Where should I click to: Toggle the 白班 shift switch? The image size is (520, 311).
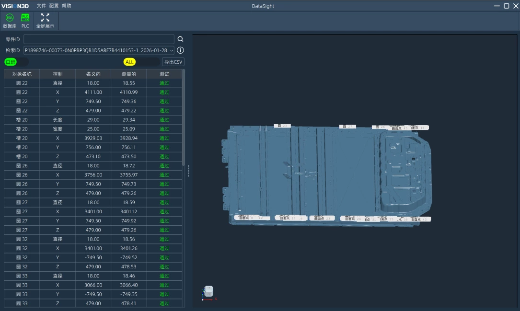coord(16,62)
